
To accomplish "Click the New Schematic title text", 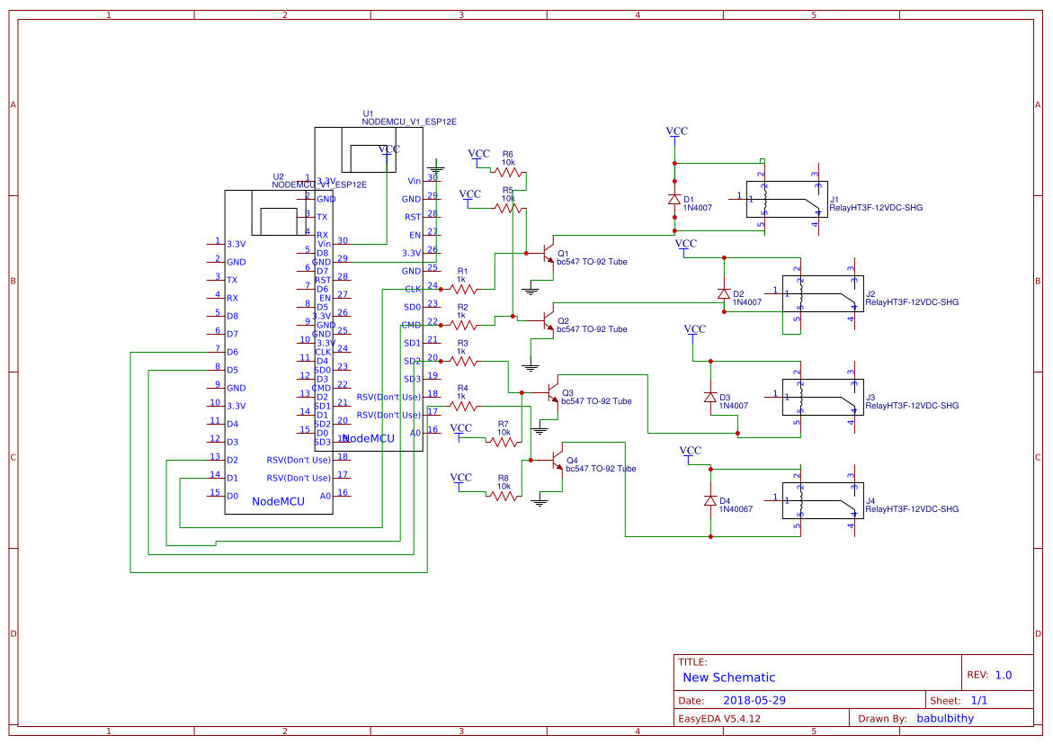I will [x=729, y=677].
